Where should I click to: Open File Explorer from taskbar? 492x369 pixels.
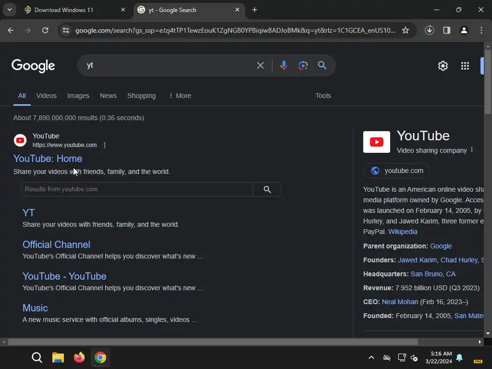click(58, 357)
